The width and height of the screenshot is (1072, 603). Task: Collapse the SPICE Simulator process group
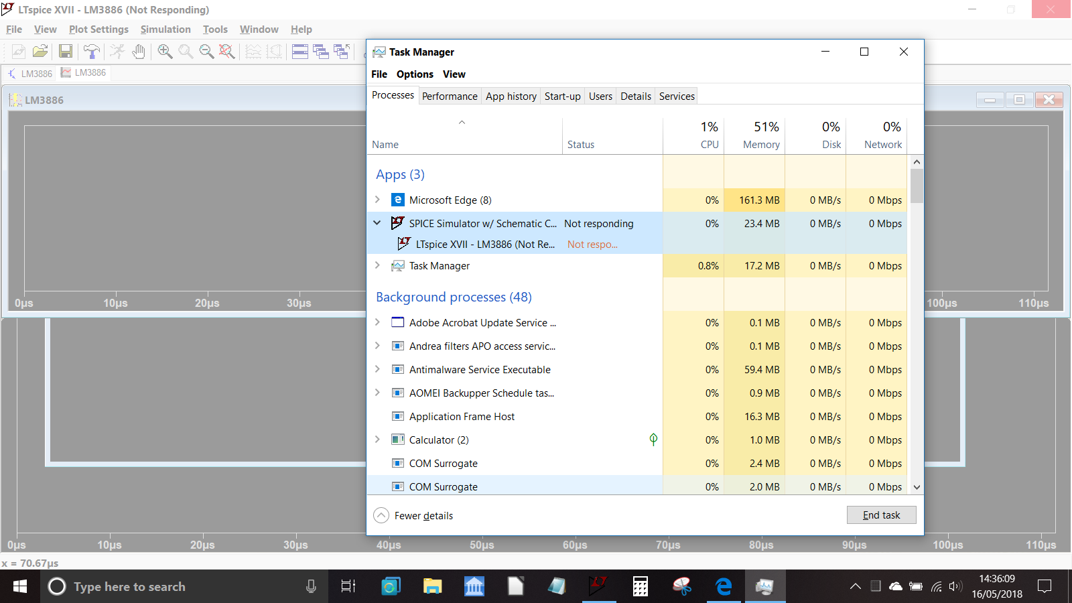coord(377,223)
